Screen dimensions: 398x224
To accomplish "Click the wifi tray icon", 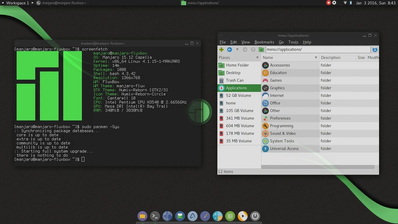I will click(x=345, y=3).
